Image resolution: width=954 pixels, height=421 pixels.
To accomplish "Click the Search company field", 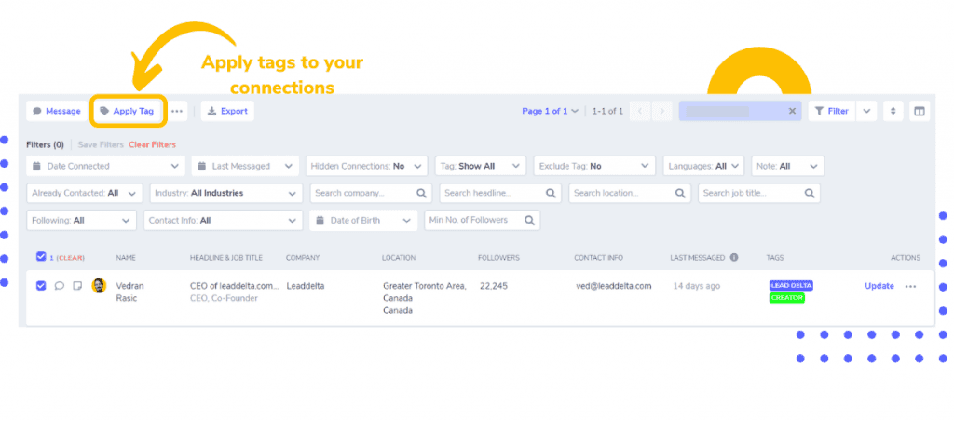I will pos(371,194).
